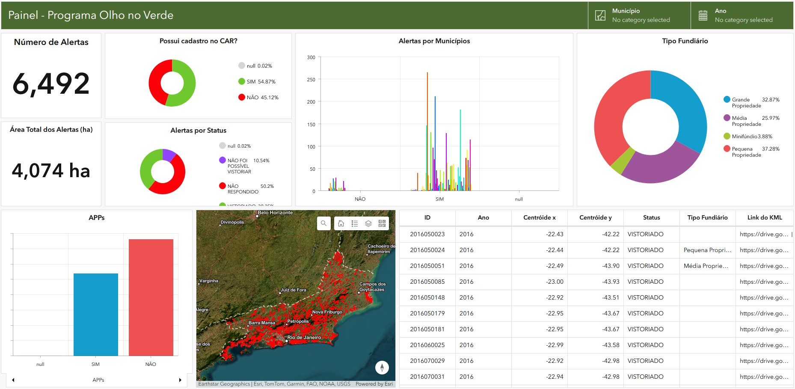Open KML link for alert 2016070031
Image resolution: width=795 pixels, height=389 pixels.
(x=763, y=377)
